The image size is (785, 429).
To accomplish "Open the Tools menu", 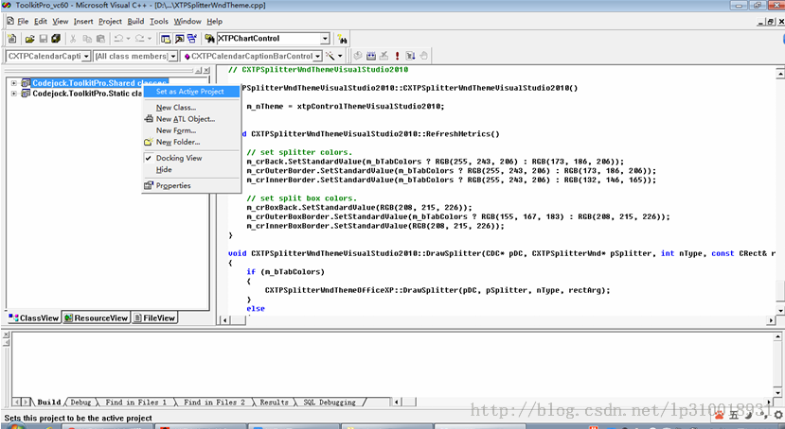I will [x=159, y=22].
